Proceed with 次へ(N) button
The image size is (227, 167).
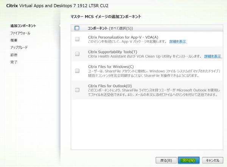[x=189, y=160]
